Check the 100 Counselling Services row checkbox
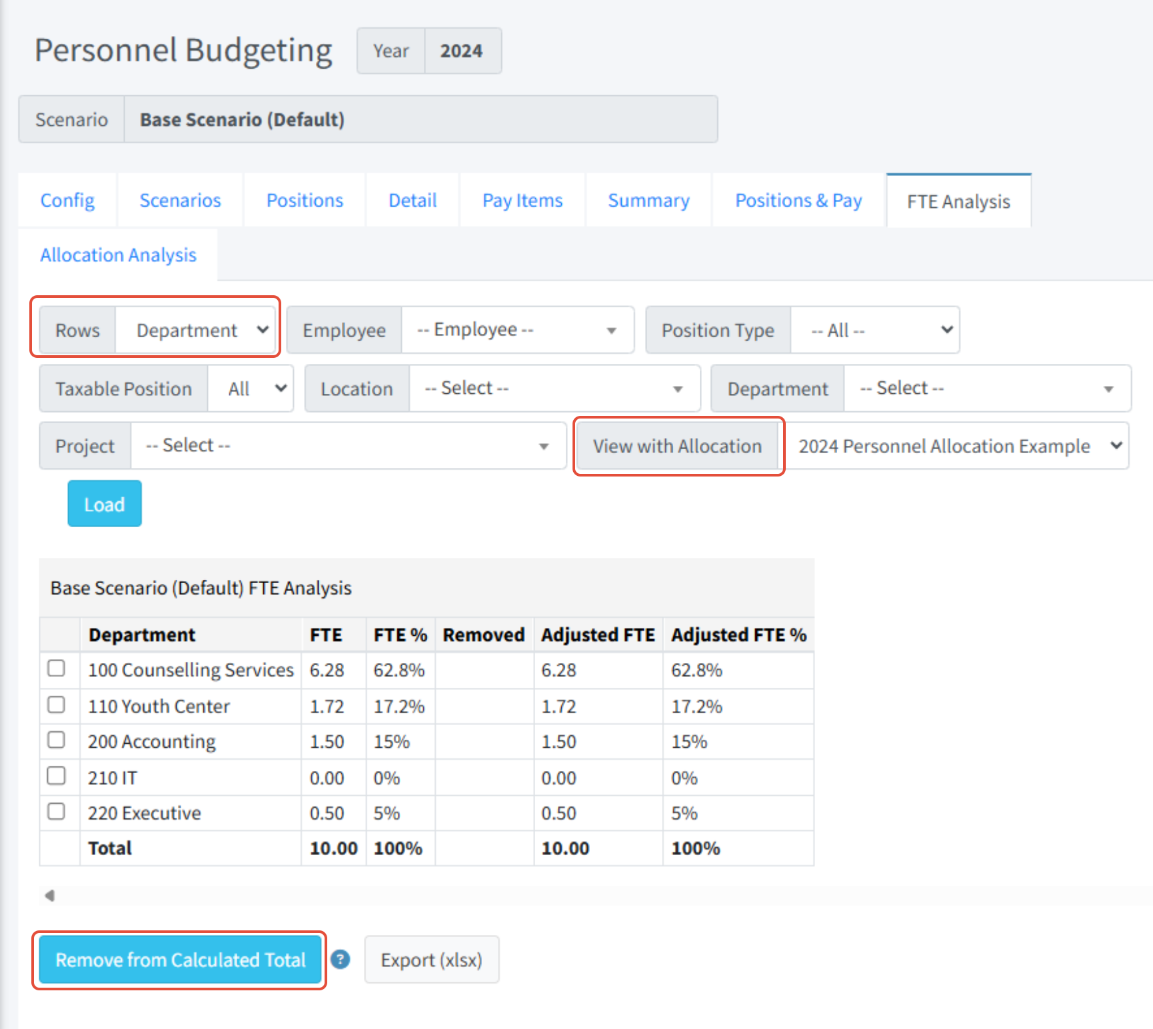 [x=57, y=668]
